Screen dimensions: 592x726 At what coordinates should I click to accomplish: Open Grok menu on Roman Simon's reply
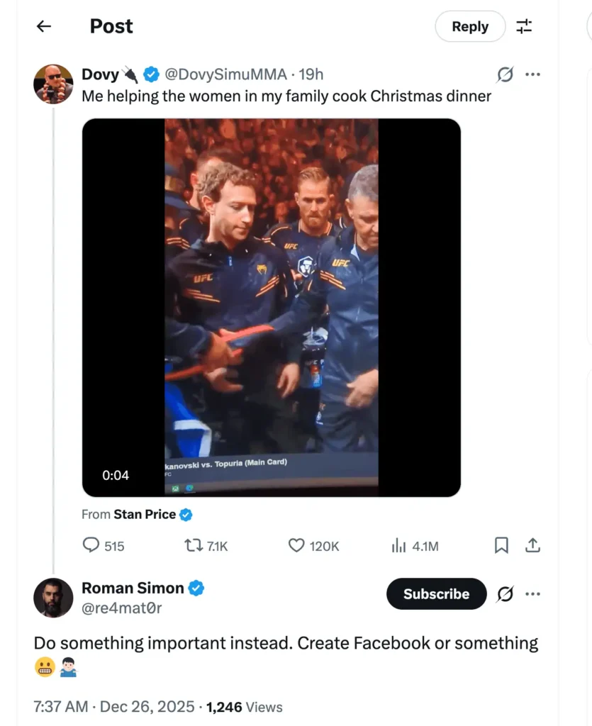504,594
